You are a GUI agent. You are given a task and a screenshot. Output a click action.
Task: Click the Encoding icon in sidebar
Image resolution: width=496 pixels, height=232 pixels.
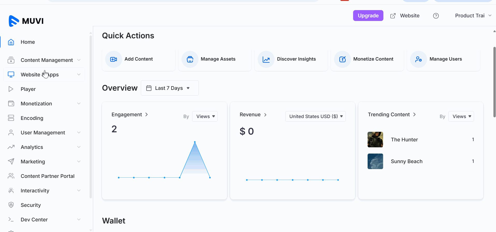coord(11,118)
